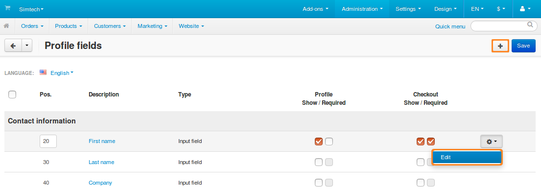
Task: Open the Company field link
Action: click(x=100, y=183)
